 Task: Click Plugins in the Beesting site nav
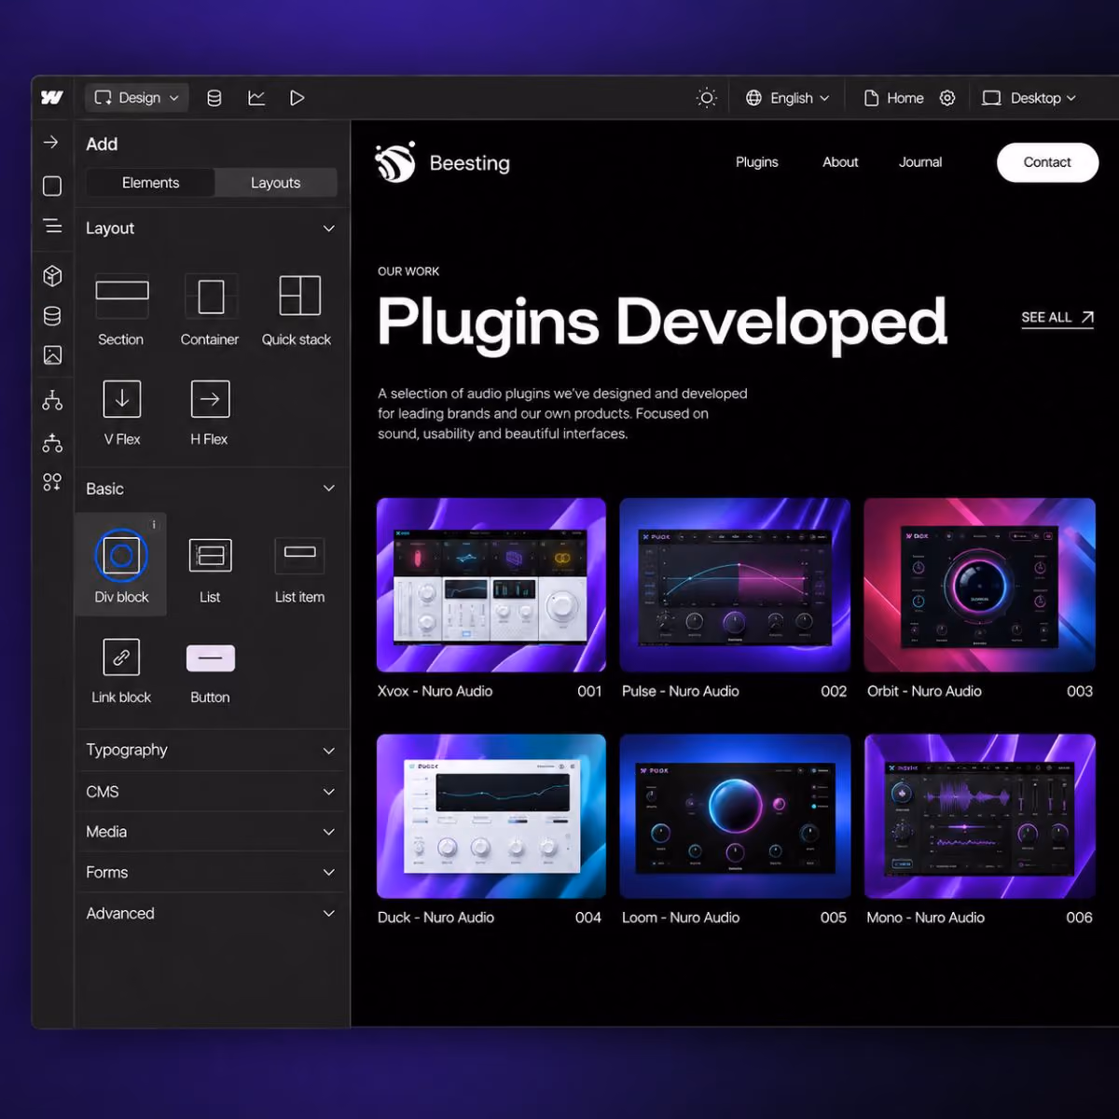click(x=757, y=162)
